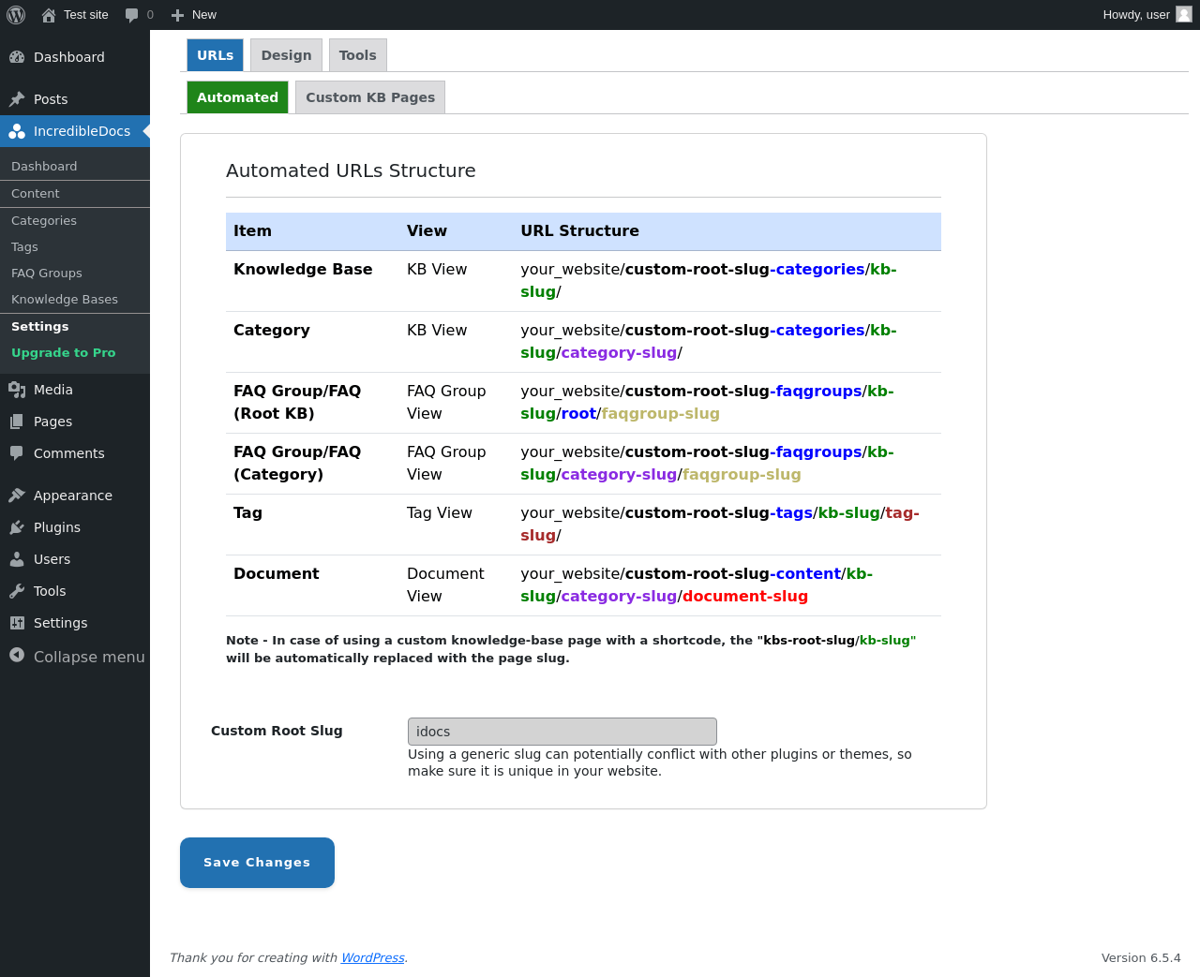Switch to the URLs tab
1200x977 pixels.
215,55
